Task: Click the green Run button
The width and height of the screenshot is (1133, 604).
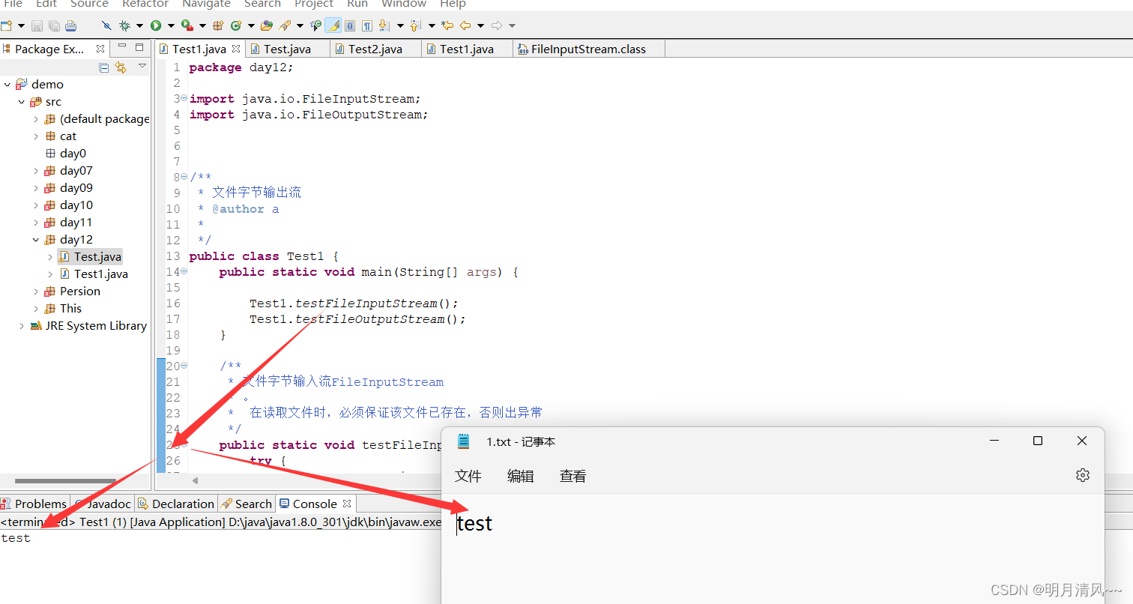Action: click(x=156, y=25)
